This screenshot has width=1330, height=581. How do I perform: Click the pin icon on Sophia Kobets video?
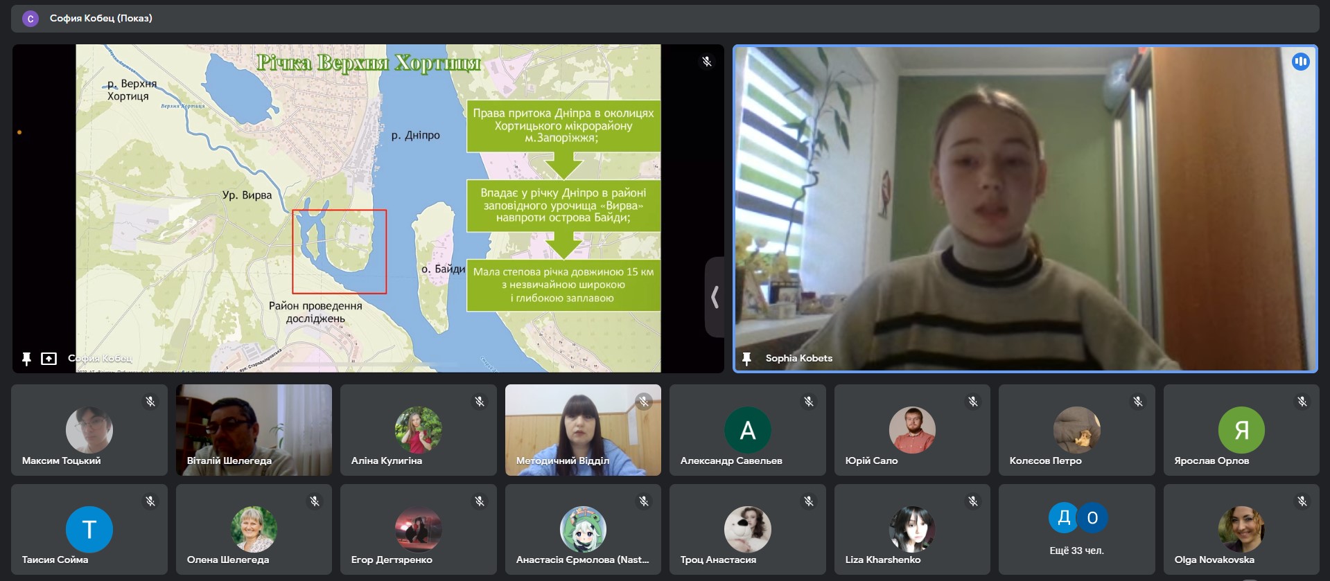point(746,358)
